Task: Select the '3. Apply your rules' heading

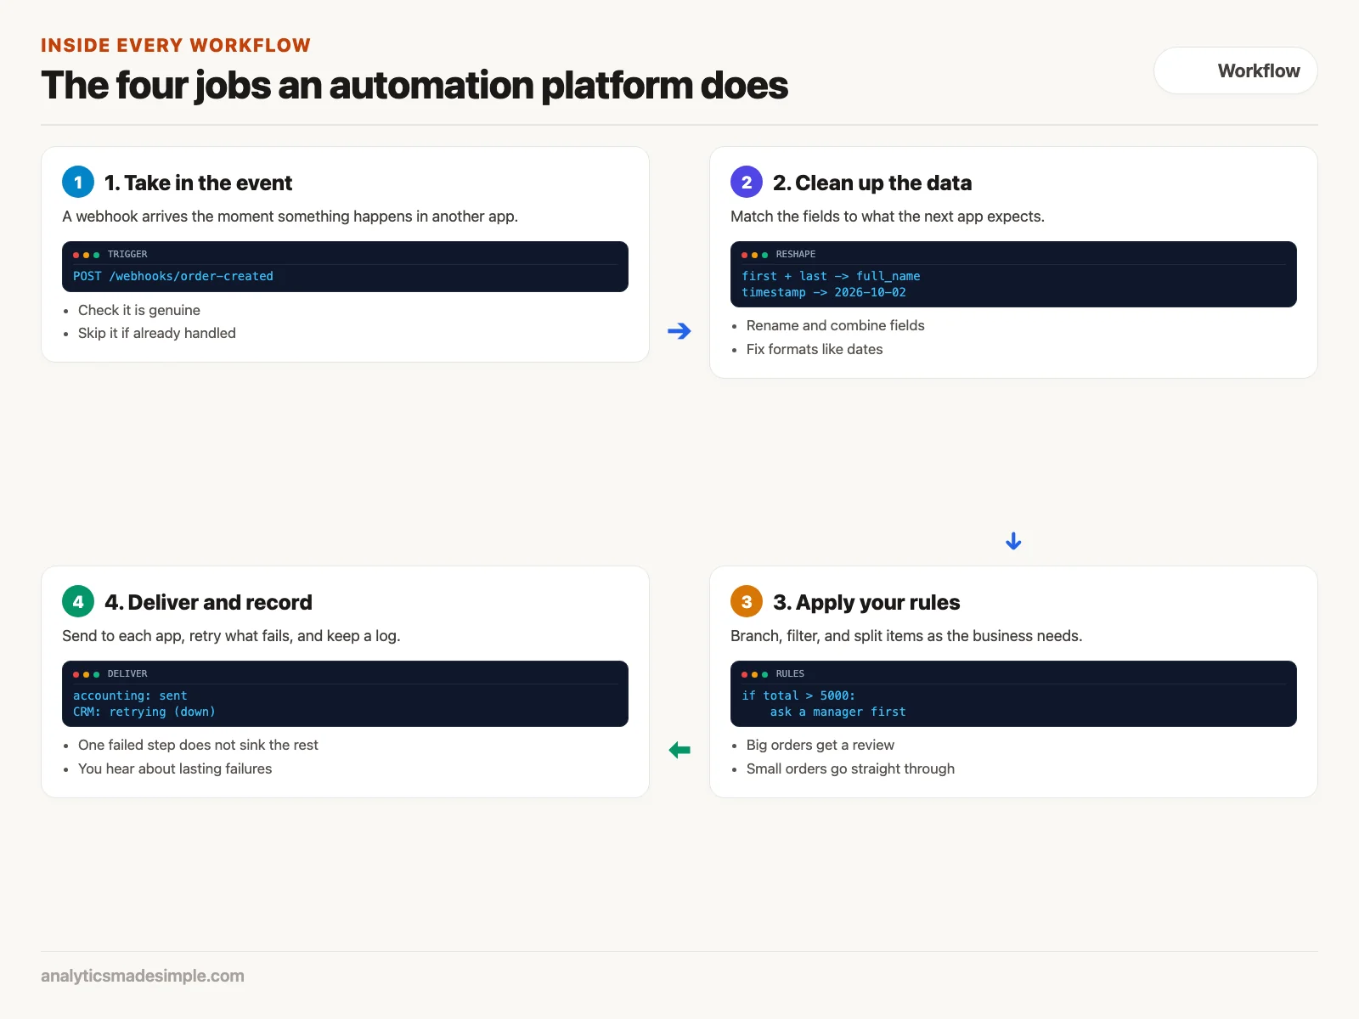Action: coord(866,602)
